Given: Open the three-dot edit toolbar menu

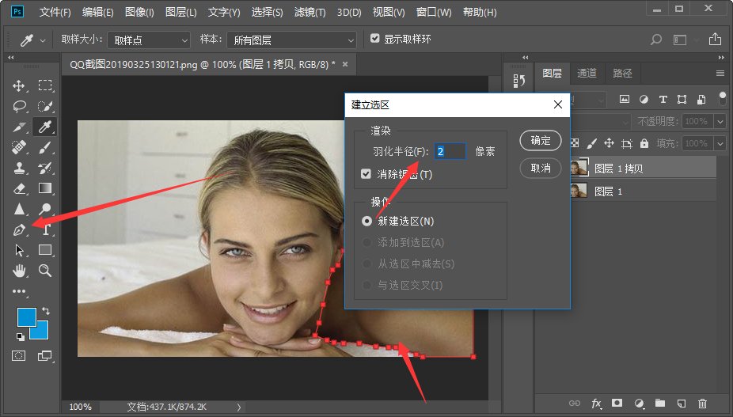Looking at the screenshot, I should 19,291.
